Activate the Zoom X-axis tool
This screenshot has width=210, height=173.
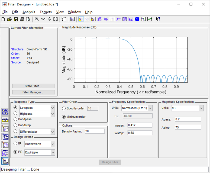[x=43, y=19]
